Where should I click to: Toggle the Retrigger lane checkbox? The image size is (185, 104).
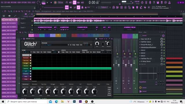point(31,63)
